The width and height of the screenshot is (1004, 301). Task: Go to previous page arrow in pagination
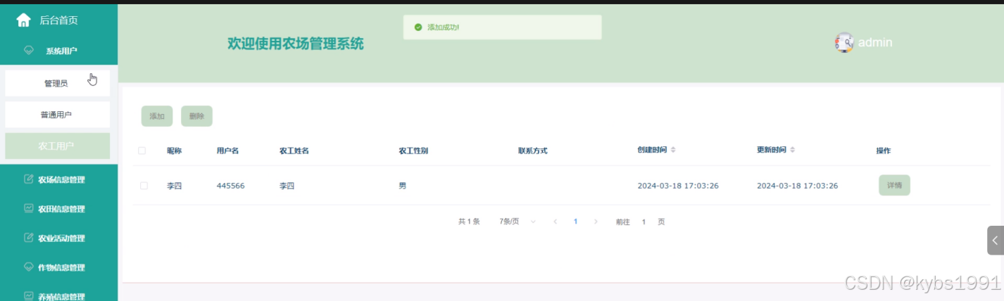[555, 222]
